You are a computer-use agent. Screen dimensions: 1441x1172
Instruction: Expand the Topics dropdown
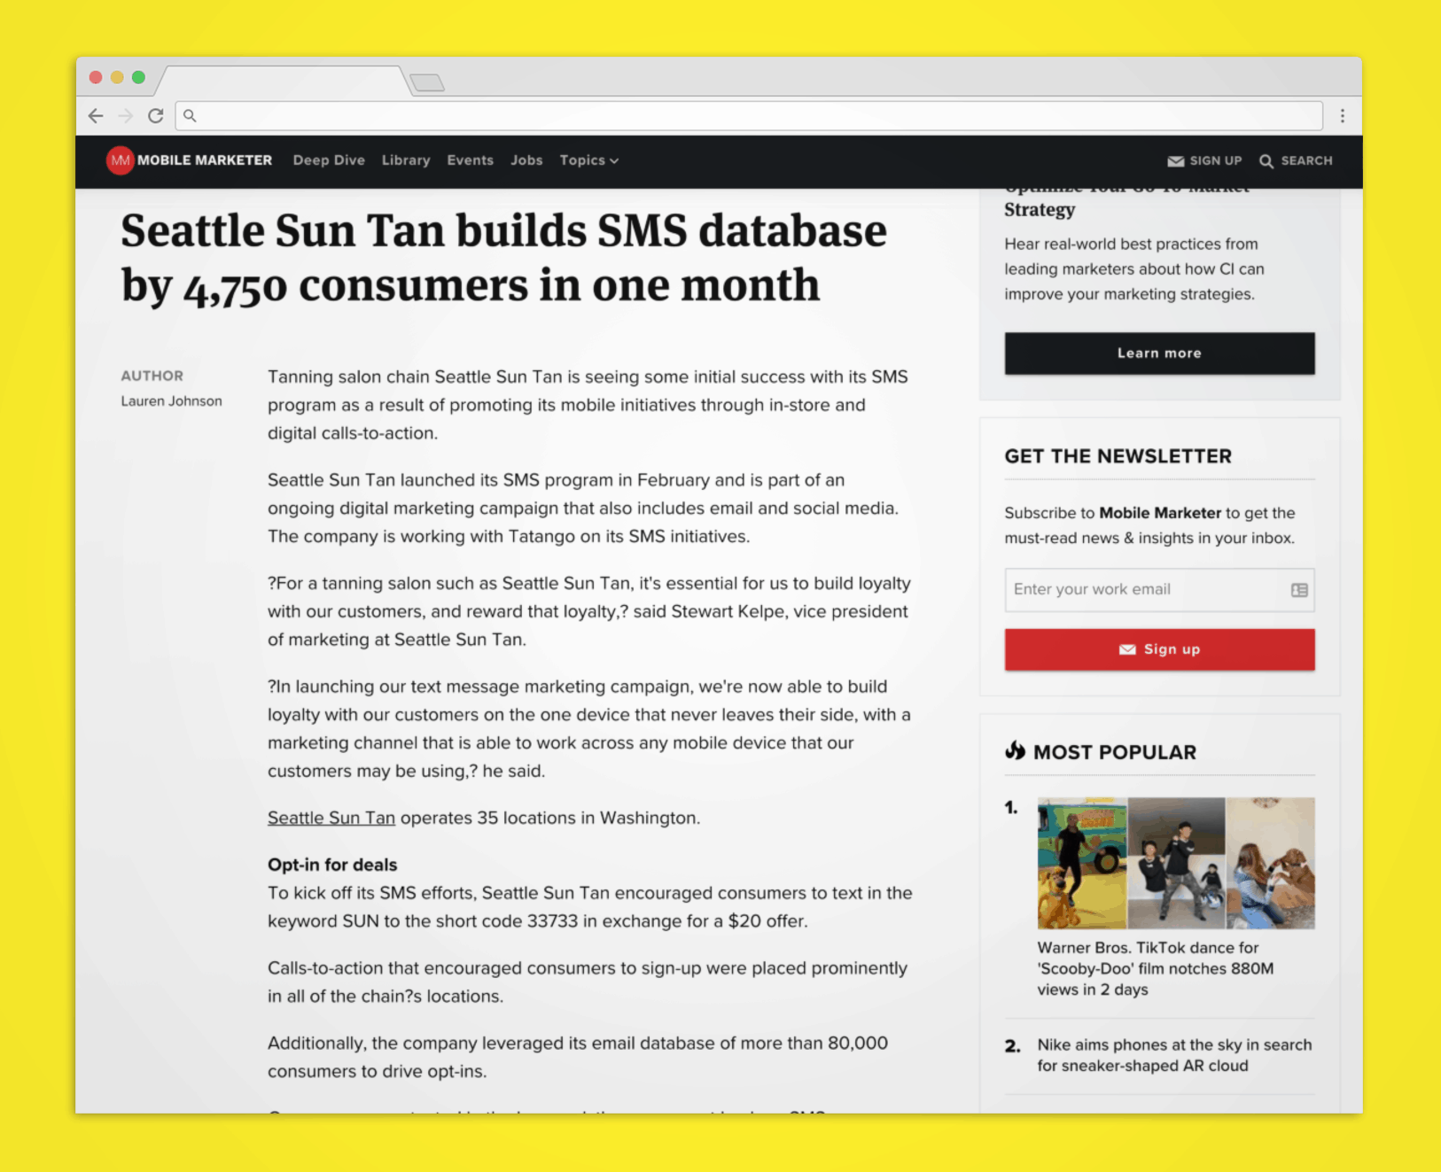click(588, 160)
